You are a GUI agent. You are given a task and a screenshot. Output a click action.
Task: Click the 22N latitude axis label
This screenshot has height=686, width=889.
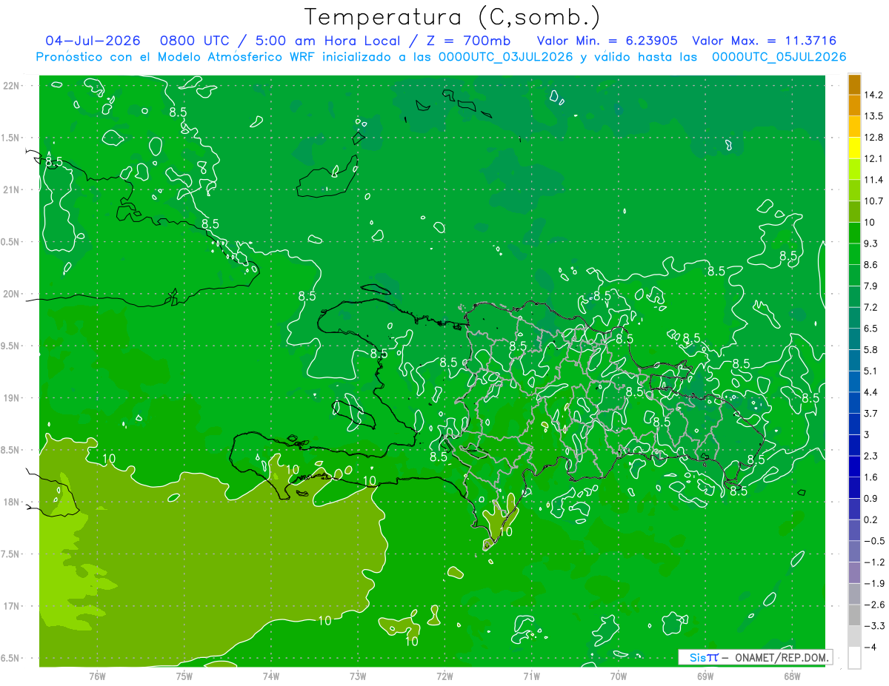12,85
